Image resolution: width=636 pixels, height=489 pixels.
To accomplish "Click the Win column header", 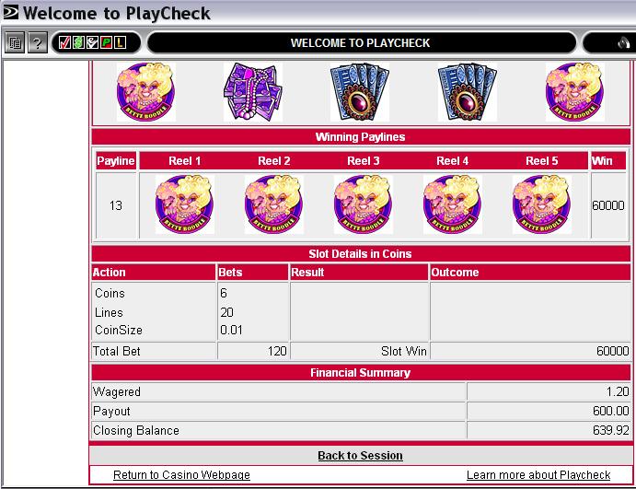I will [x=608, y=161].
